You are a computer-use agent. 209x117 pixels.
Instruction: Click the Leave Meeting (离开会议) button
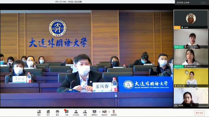tap(199, 113)
